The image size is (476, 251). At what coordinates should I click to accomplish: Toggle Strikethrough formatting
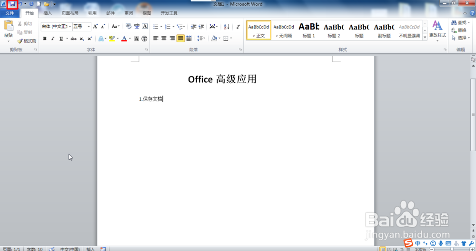tap(73, 39)
